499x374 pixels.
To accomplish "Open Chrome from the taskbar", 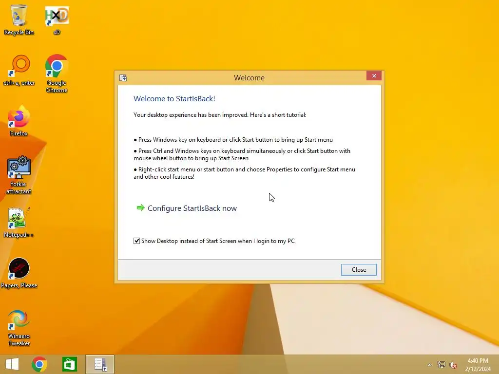I will pos(39,364).
